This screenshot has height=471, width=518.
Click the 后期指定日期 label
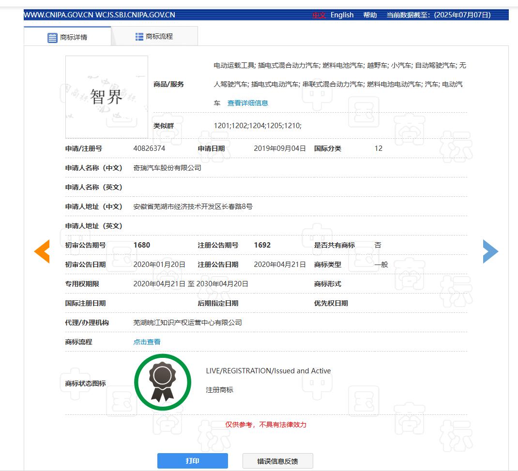click(218, 303)
